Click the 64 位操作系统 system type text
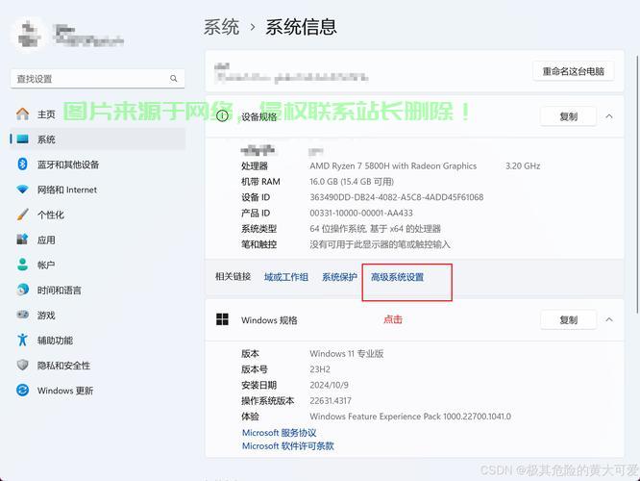 click(375, 228)
